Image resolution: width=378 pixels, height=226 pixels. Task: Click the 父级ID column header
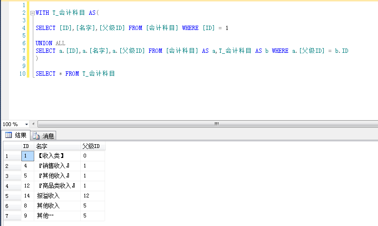tap(93, 146)
